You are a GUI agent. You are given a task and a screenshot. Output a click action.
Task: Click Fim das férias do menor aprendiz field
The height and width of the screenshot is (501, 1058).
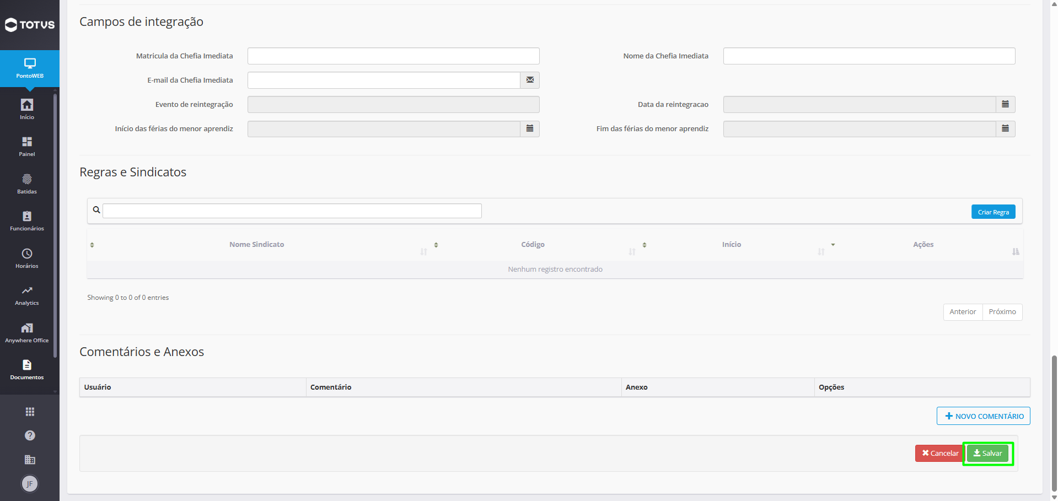coord(860,128)
